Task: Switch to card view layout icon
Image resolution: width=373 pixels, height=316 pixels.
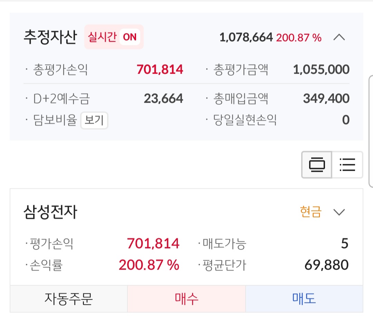Action: pos(317,165)
